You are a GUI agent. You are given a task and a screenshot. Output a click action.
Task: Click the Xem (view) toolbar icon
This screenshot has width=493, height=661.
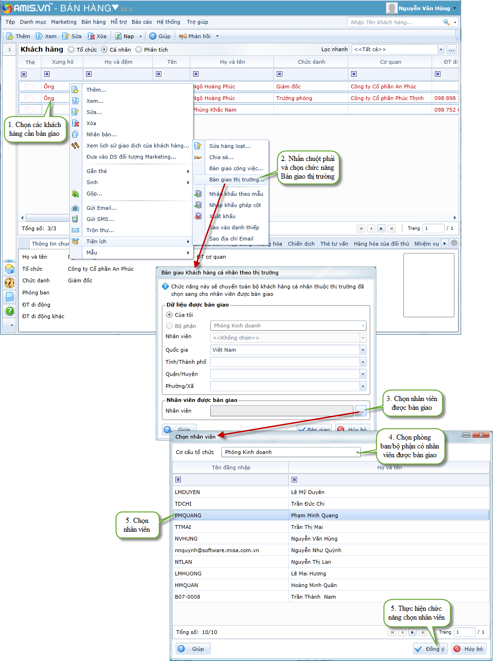[40, 36]
